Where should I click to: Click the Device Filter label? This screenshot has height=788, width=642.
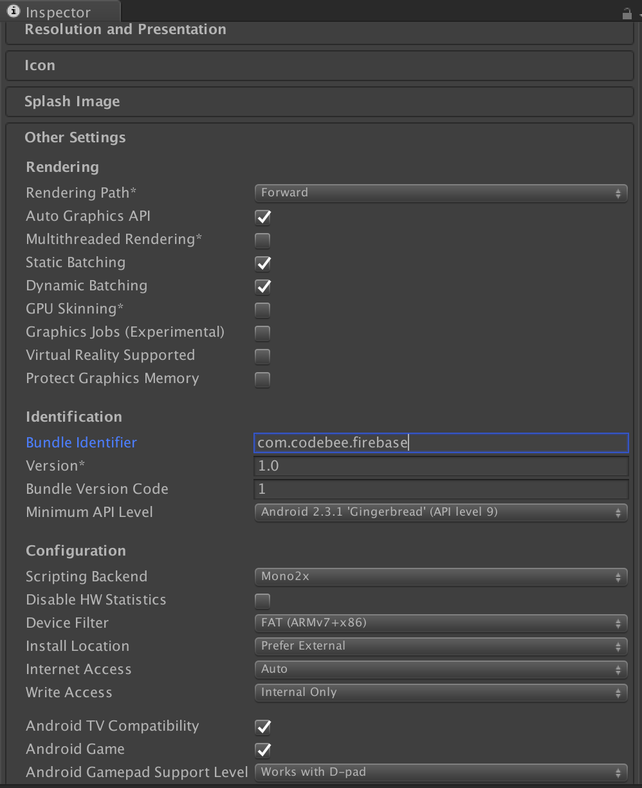[x=67, y=623]
